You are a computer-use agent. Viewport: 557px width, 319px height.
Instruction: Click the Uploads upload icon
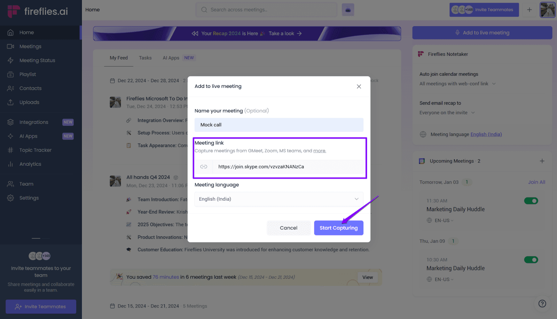(10, 102)
